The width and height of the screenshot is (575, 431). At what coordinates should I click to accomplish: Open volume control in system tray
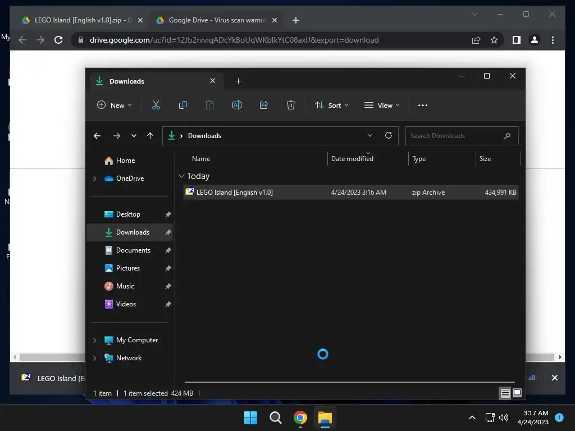(504, 418)
